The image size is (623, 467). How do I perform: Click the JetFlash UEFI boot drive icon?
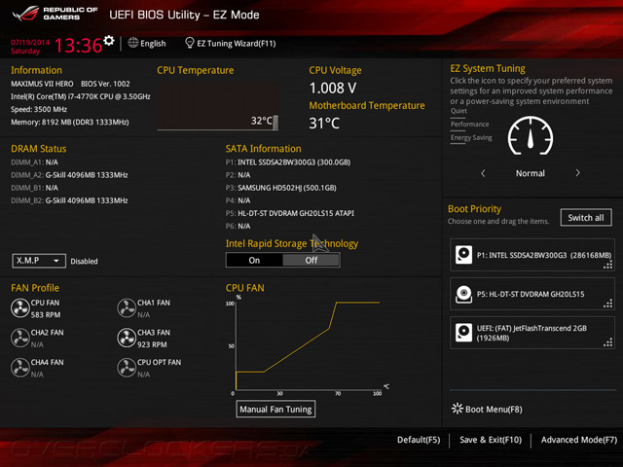pyautogui.click(x=463, y=333)
